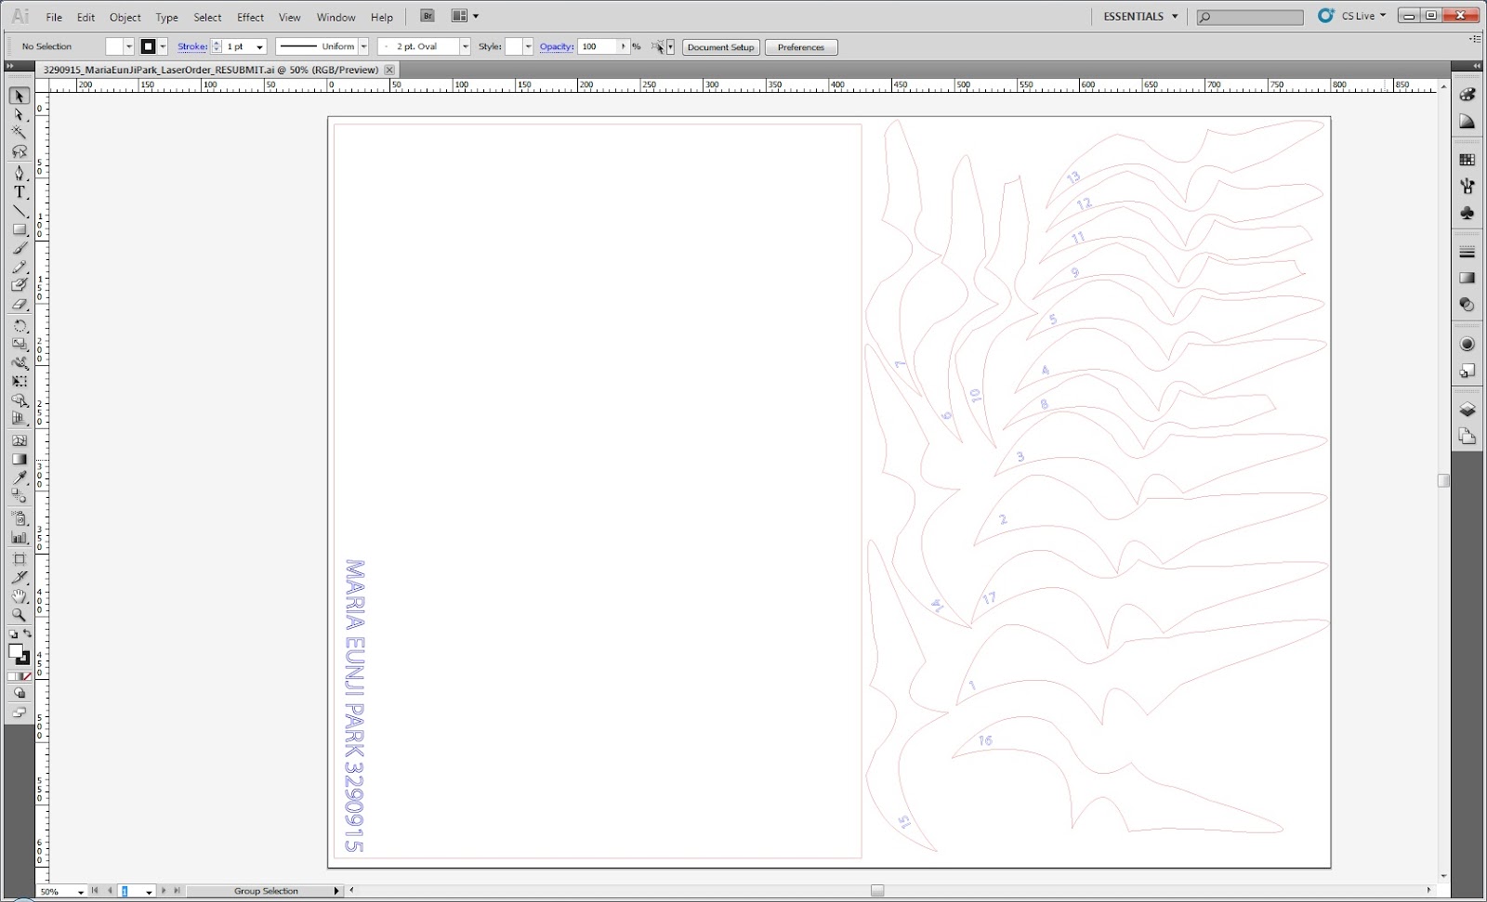Open the Gradient panel
The image size is (1487, 902).
click(x=1467, y=278)
